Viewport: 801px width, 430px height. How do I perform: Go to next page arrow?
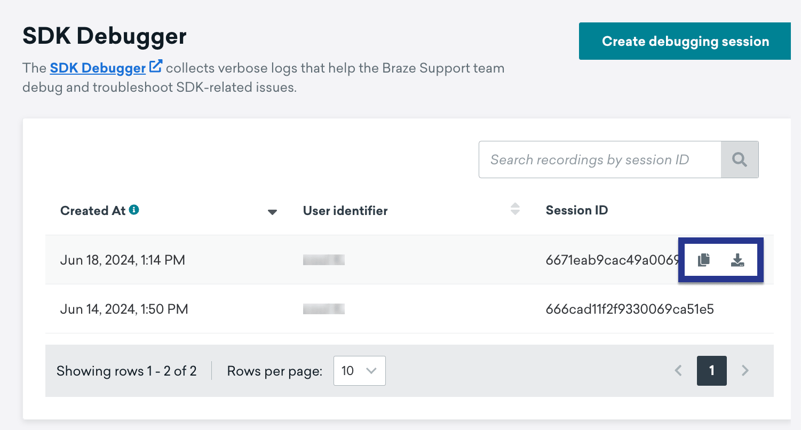(x=746, y=370)
